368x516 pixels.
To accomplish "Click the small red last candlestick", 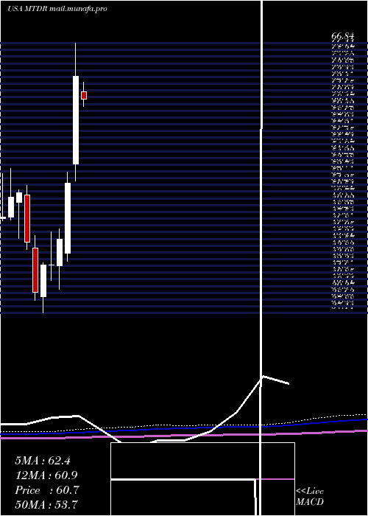I will [x=84, y=95].
